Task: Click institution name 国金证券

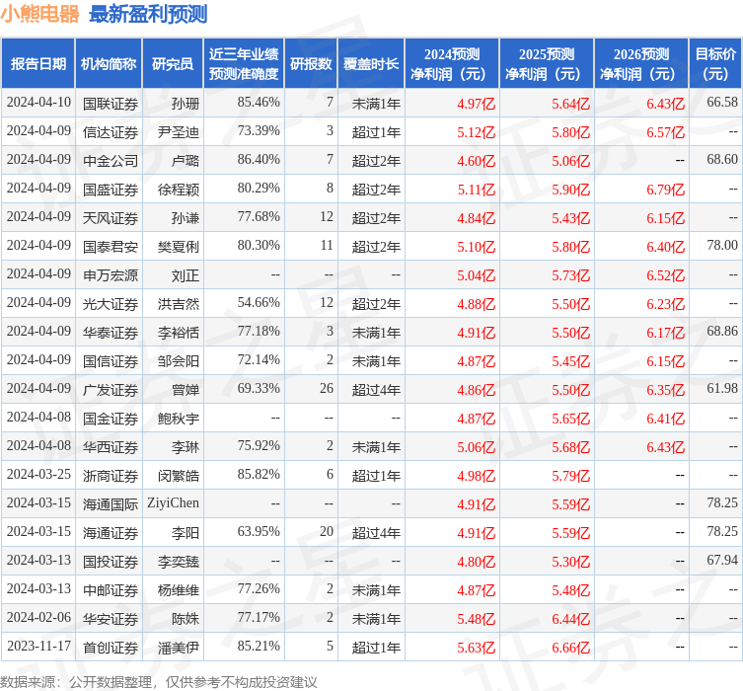Action: [x=110, y=419]
